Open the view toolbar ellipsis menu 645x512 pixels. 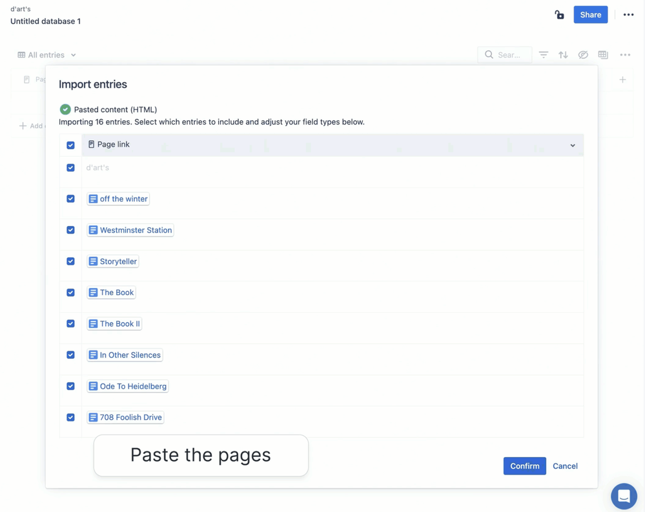pos(625,55)
